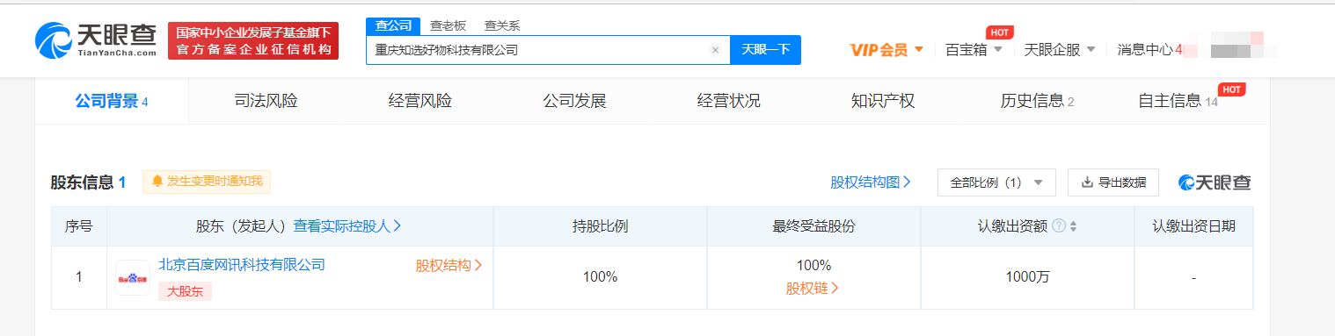Click the TianYanCha logo
Viewport: 1335px width, 336px height.
[x=96, y=40]
